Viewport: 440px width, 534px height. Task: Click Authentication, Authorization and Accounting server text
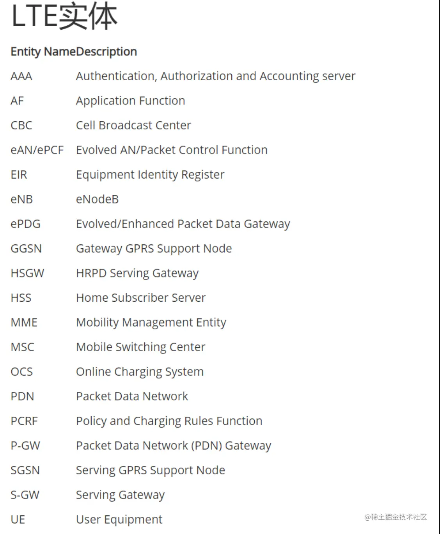click(x=216, y=76)
